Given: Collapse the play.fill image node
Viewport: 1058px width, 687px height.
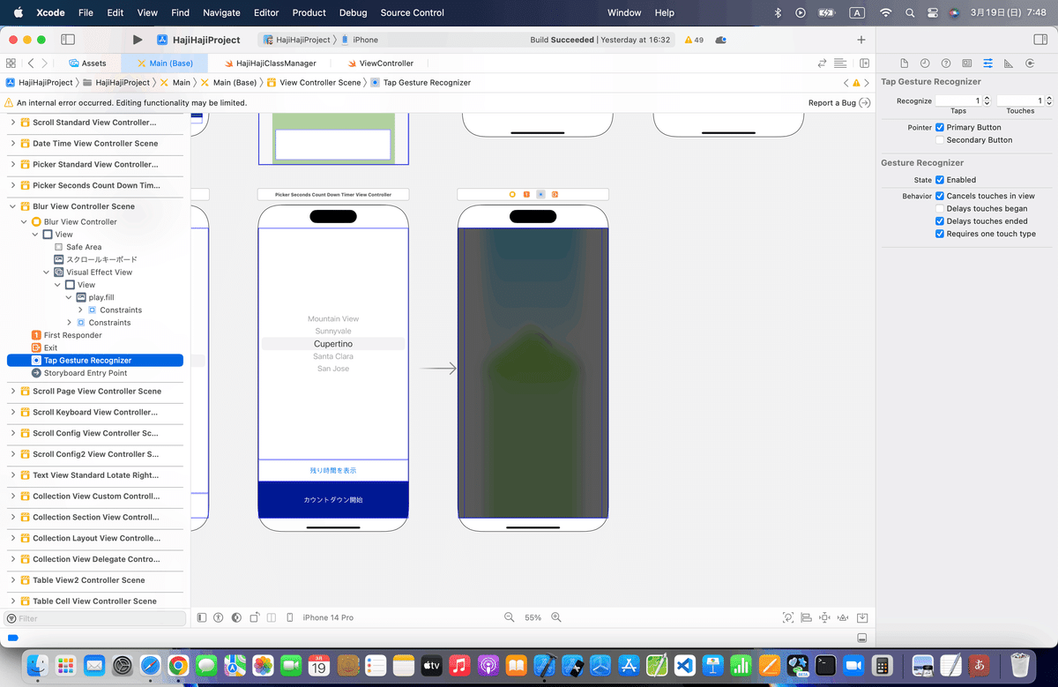Looking at the screenshot, I should pos(70,298).
